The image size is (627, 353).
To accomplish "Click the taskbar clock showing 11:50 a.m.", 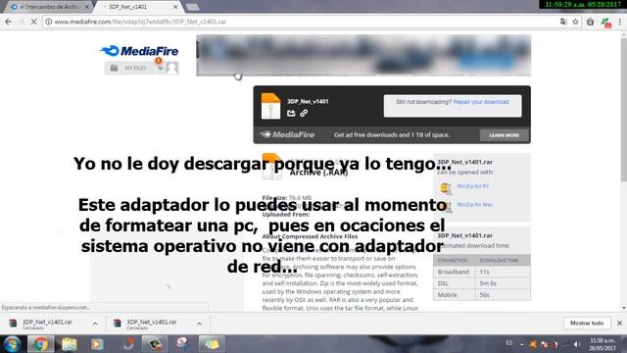I will [x=603, y=344].
